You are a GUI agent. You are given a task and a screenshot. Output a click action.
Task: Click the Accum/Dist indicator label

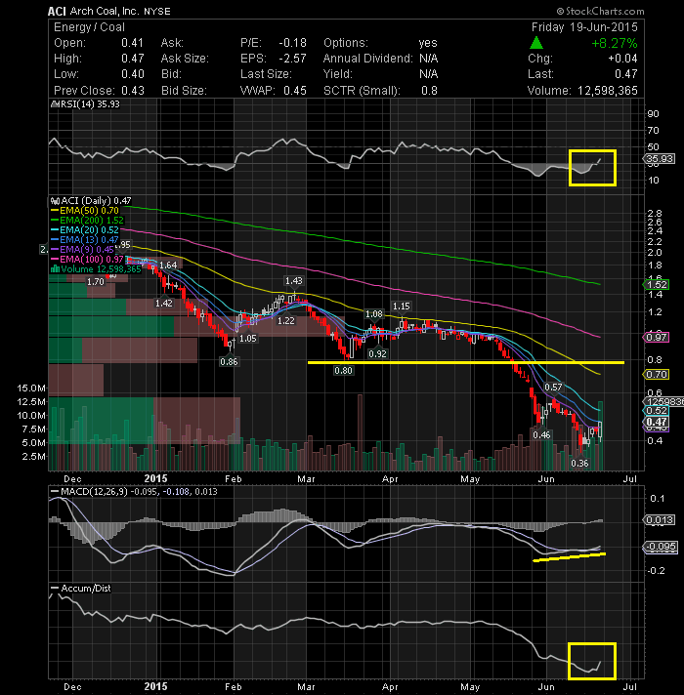(86, 589)
